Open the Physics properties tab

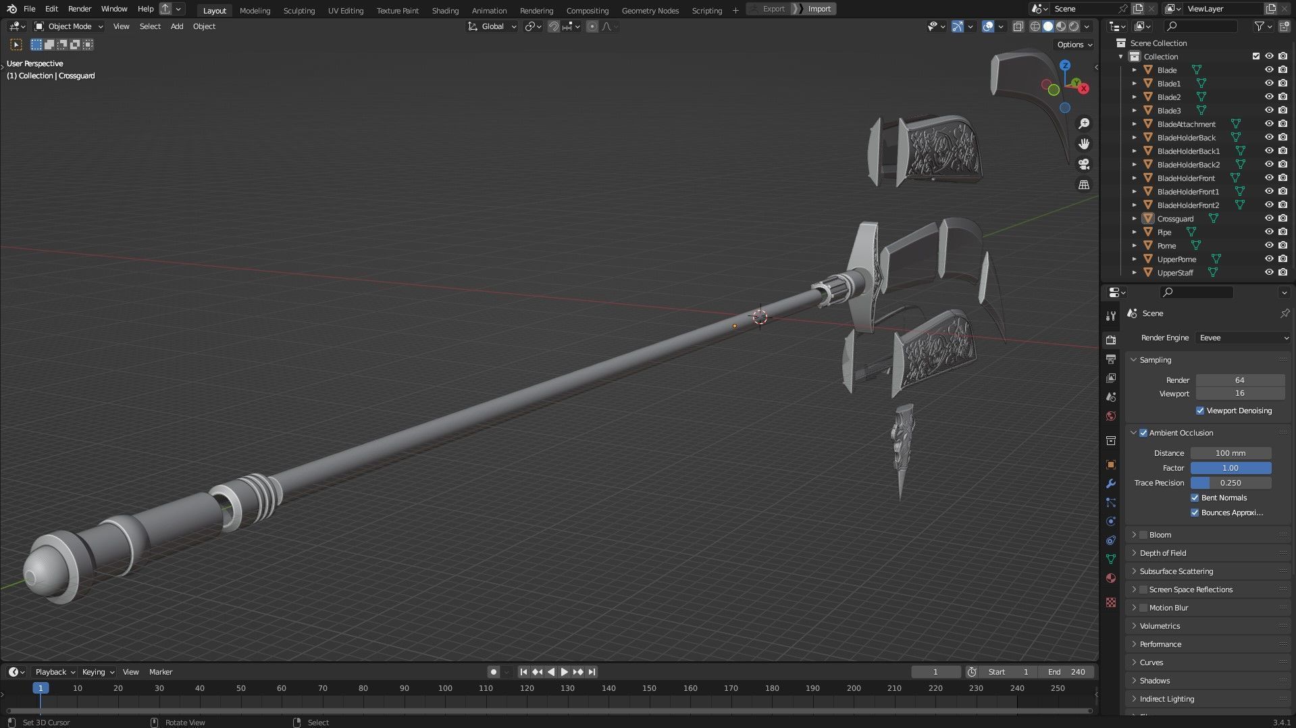[x=1111, y=521]
